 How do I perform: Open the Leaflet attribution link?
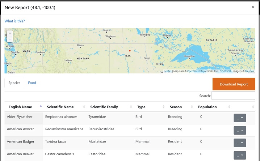pyautogui.click(x=168, y=71)
